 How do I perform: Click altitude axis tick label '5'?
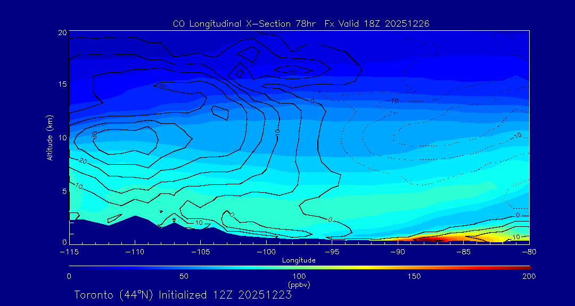click(x=64, y=191)
